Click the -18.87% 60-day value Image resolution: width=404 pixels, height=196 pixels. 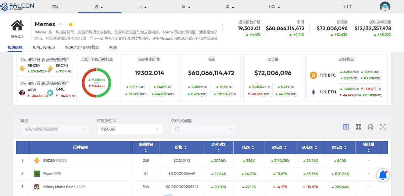pos(311,187)
